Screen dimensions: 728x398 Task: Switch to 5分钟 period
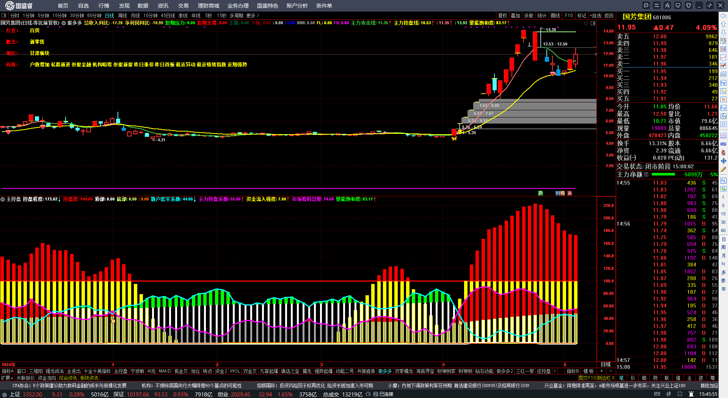tap(44, 16)
